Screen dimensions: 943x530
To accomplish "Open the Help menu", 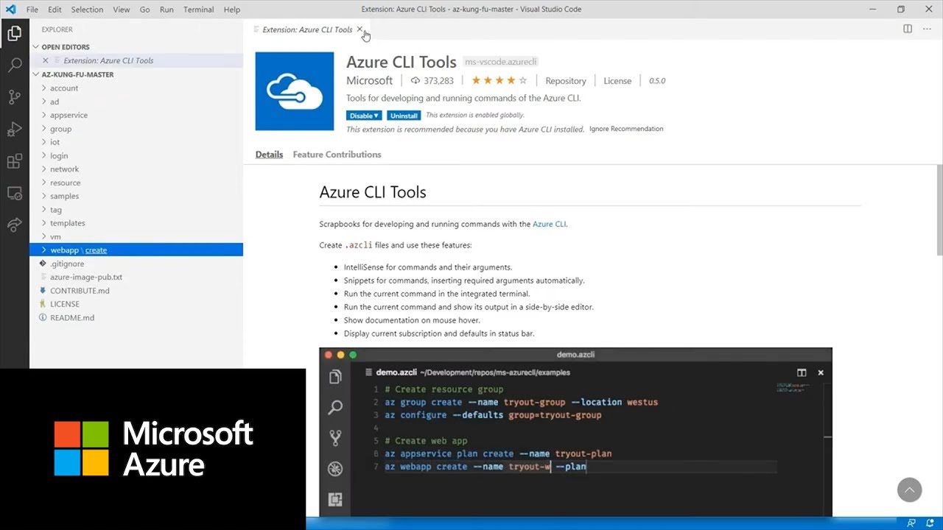I will 231,10.
